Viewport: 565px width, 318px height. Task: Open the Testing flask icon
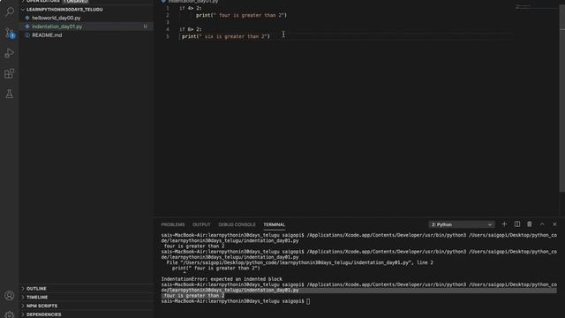[10, 95]
